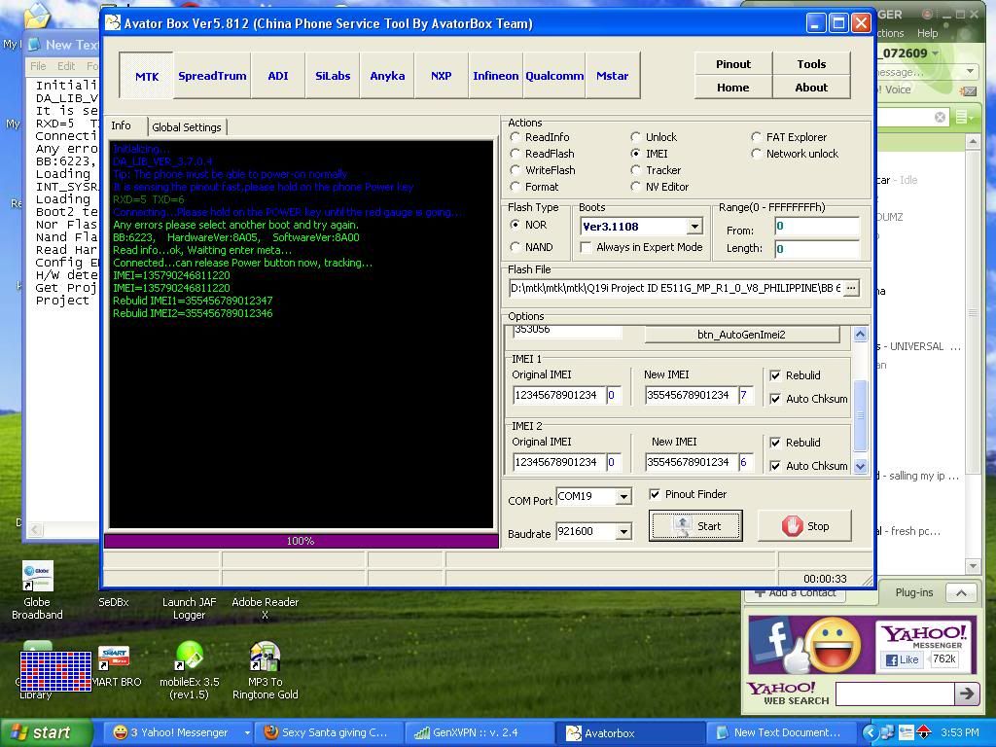The height and width of the screenshot is (747, 996).
Task: Open the Global Settings tab
Action: [x=187, y=127]
